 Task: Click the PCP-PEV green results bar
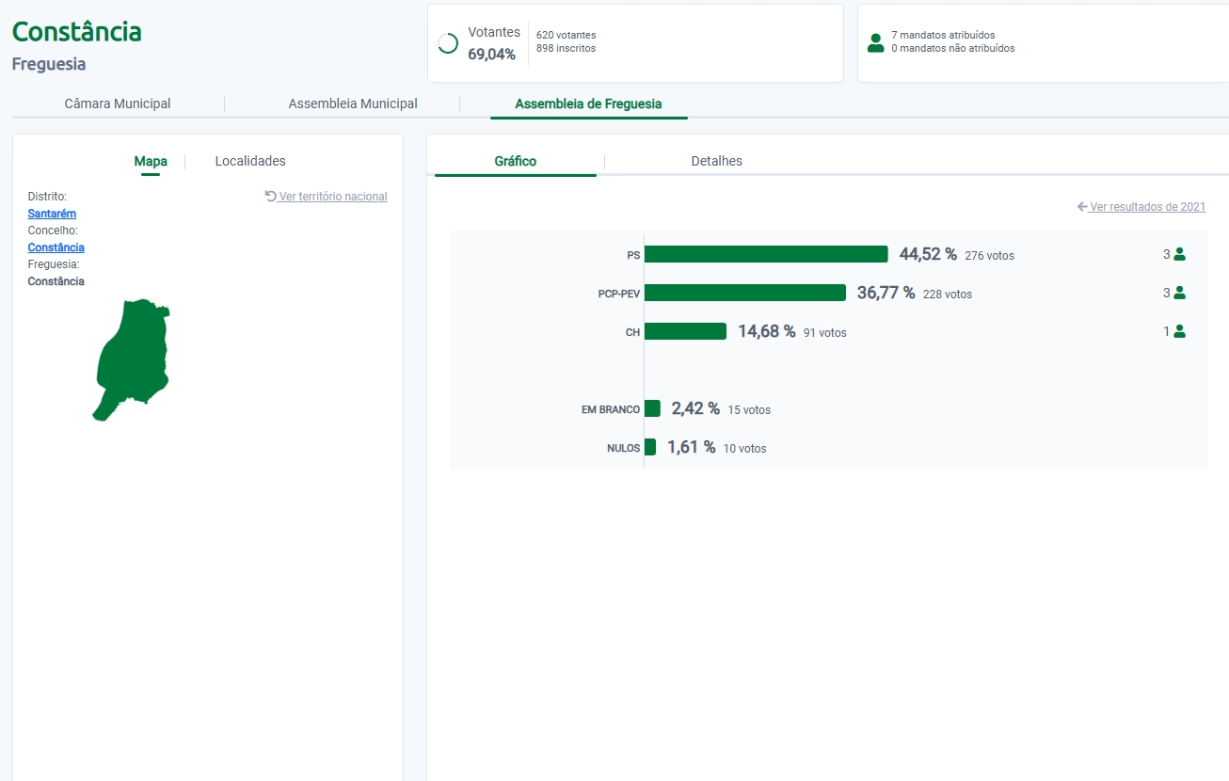[x=744, y=293]
